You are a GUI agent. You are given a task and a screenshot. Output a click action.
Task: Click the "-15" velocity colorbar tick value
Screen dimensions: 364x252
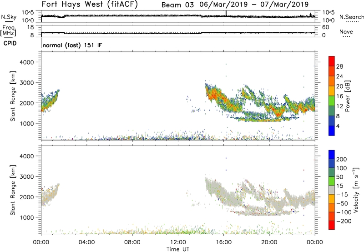[x=342, y=195]
